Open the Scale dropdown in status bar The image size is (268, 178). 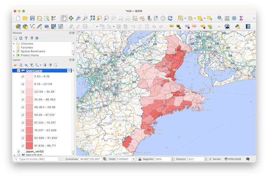(x=134, y=159)
